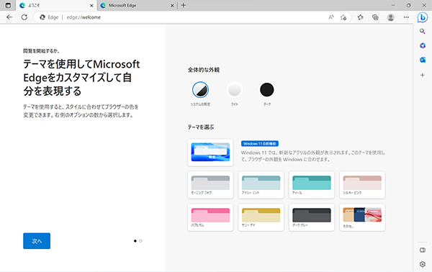Switch to the Microsoft Edge tab
This screenshot has width=432, height=272.
pyautogui.click(x=137, y=6)
